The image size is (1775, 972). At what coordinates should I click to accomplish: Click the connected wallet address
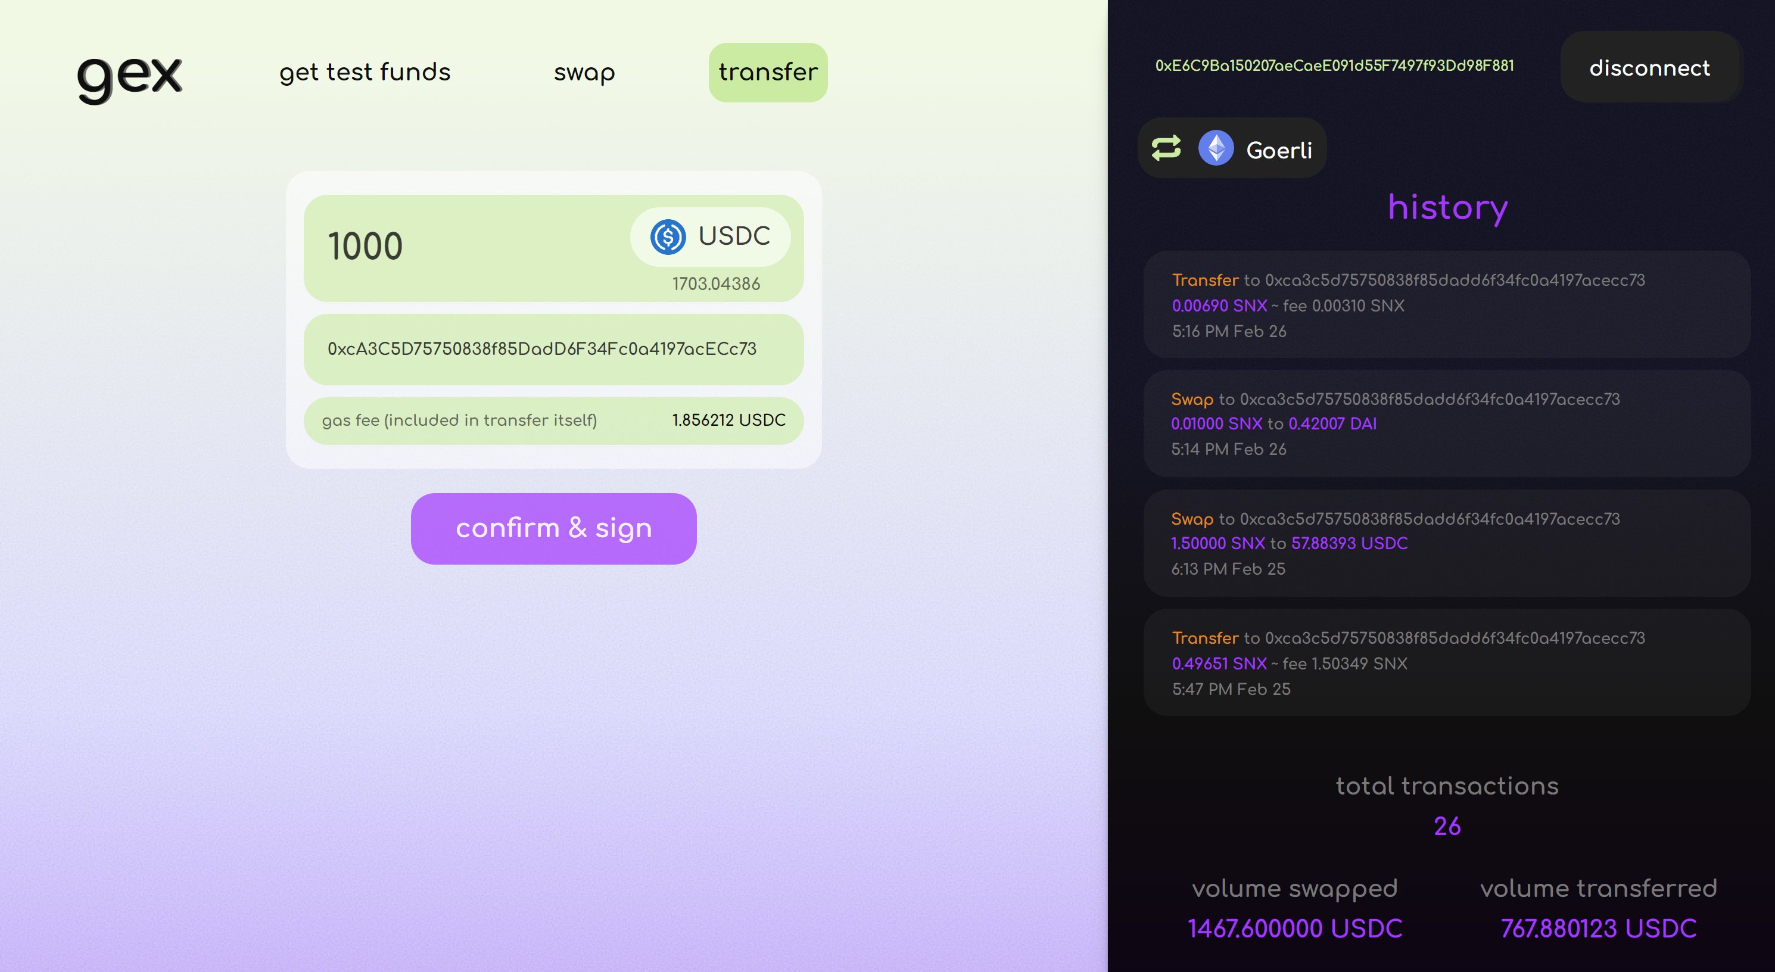[x=1334, y=66]
